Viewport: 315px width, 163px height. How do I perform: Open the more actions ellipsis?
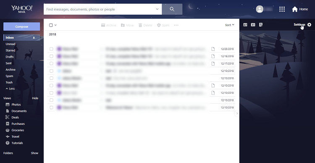click(176, 25)
